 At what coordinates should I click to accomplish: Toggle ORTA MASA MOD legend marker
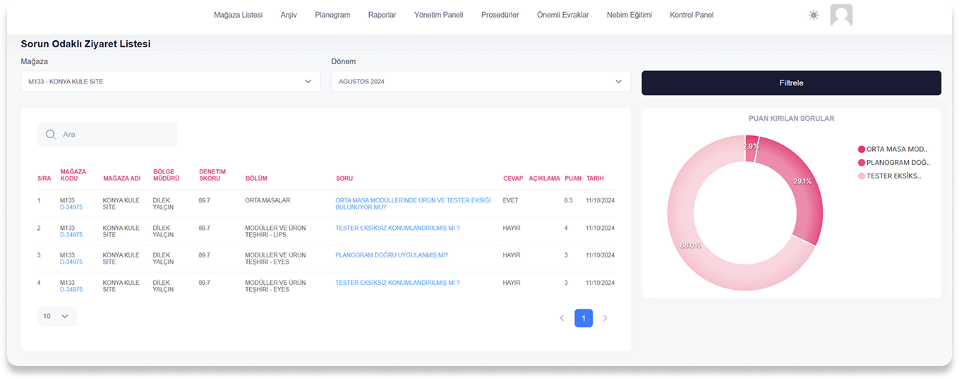tap(861, 149)
